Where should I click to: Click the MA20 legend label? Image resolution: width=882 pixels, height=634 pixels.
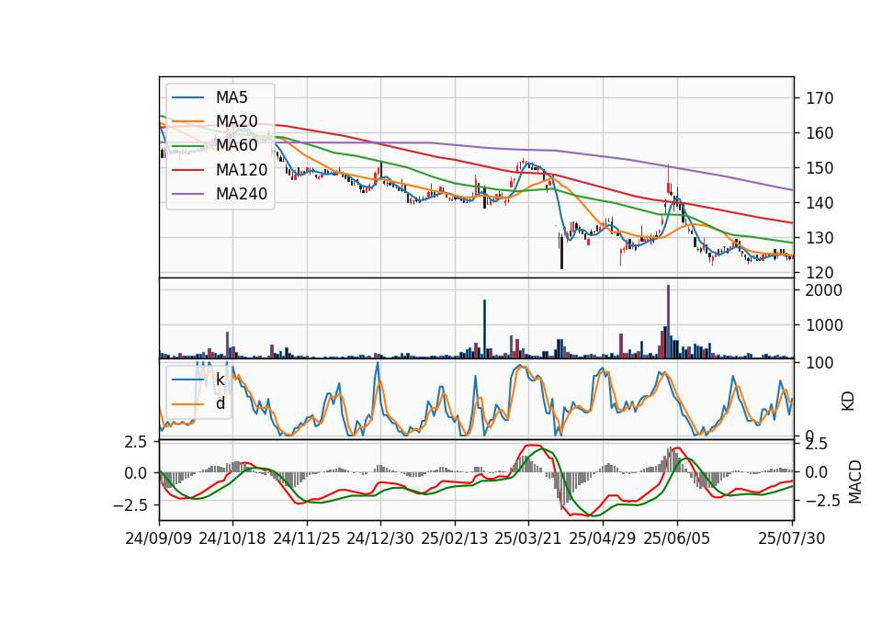tap(236, 121)
